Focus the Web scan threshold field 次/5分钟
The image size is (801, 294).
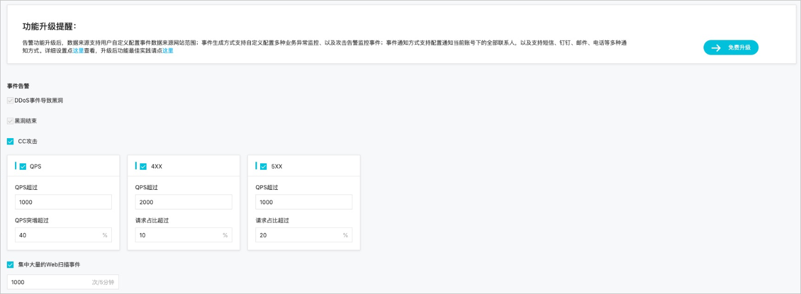pyautogui.click(x=63, y=282)
